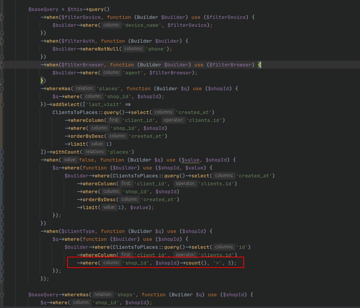Collapse fold marker beside when($clientType line
The height and width of the screenshot is (308, 360).
click(2, 231)
